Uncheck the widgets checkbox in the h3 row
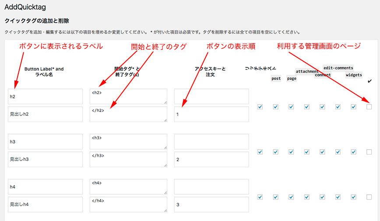The image size is (380, 221). [x=354, y=152]
